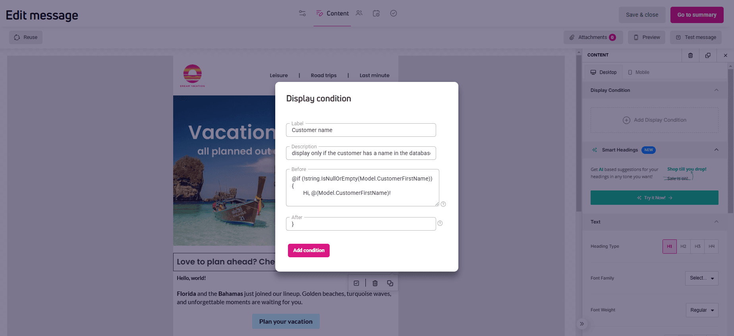
Task: Go to the audience step icon
Action: 359,13
